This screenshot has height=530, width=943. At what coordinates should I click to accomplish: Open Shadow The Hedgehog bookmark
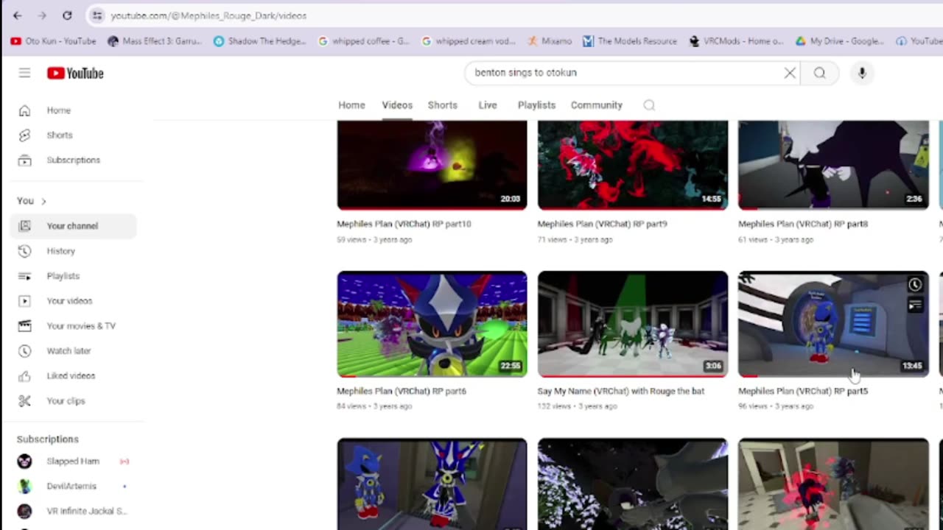tap(259, 41)
